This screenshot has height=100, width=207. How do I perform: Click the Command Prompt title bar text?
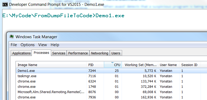coord(57,5)
